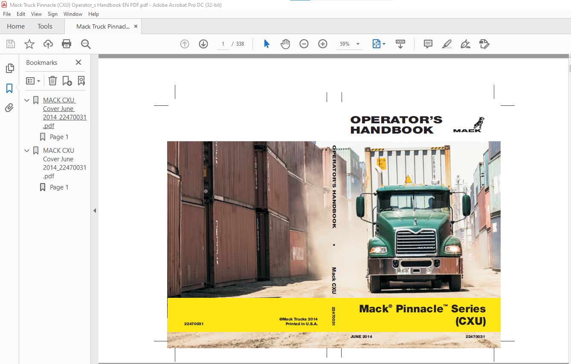This screenshot has height=364, width=571.
Task: Click the Mack Pinnacle Series title text
Action: click(x=422, y=314)
